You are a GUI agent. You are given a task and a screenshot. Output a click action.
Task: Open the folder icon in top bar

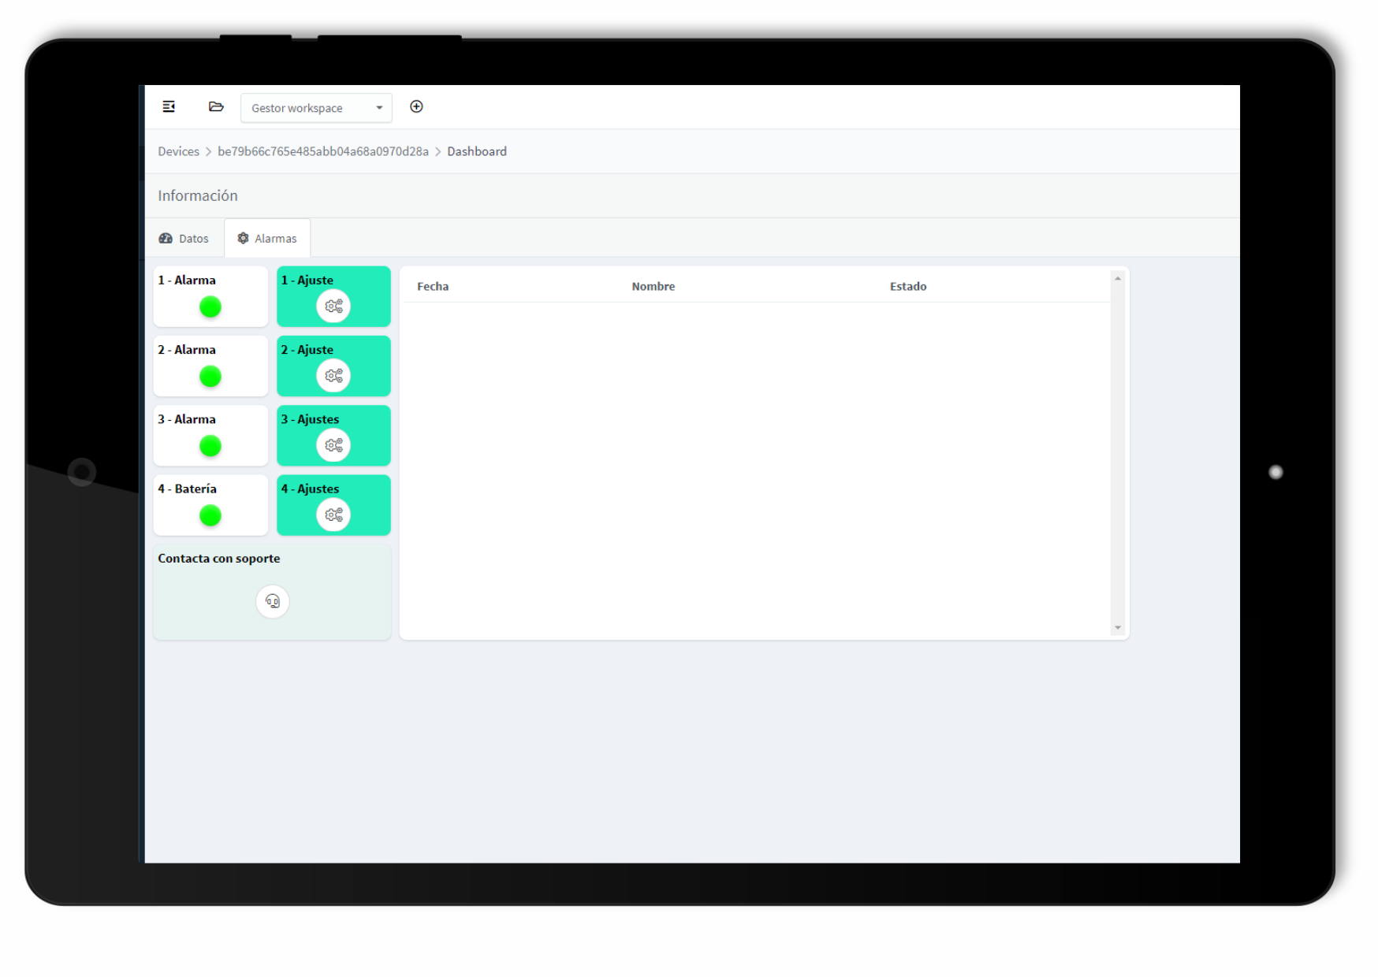(x=216, y=106)
